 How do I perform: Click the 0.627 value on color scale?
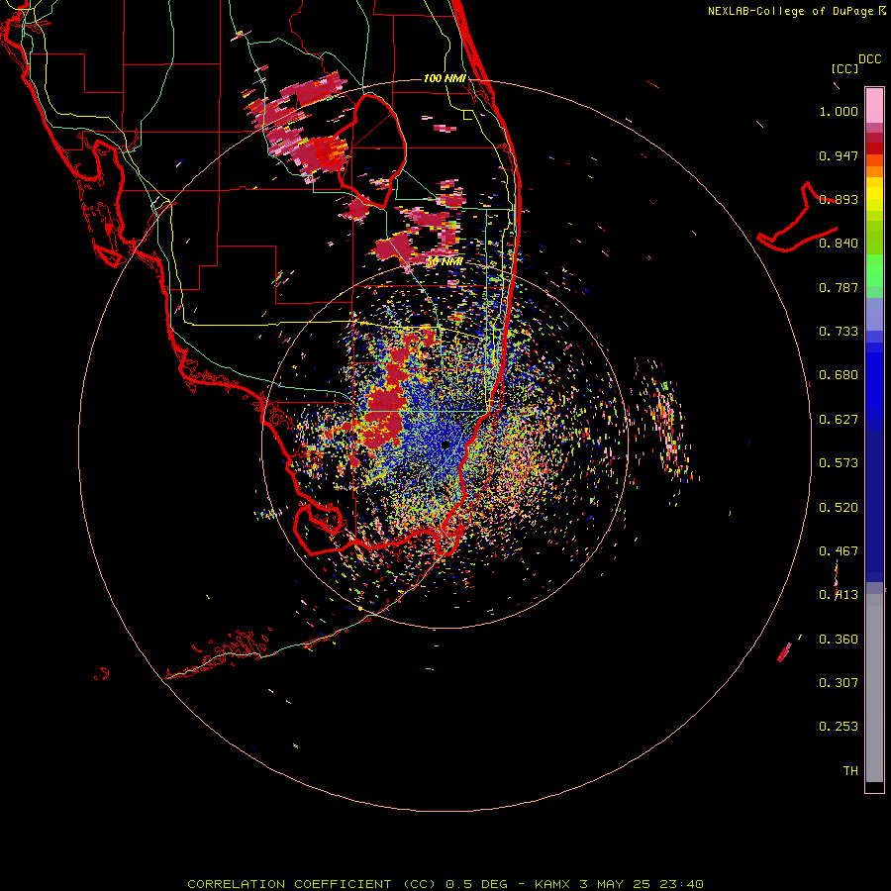tap(839, 420)
